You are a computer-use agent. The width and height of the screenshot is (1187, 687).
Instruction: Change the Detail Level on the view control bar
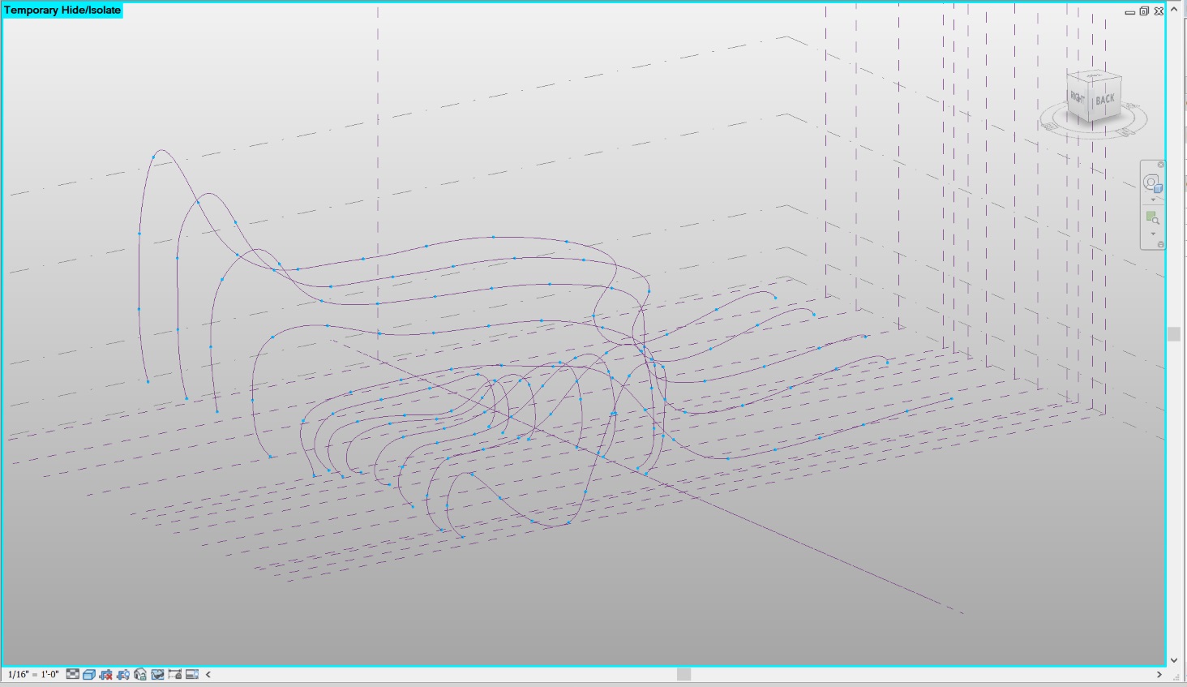tap(71, 673)
